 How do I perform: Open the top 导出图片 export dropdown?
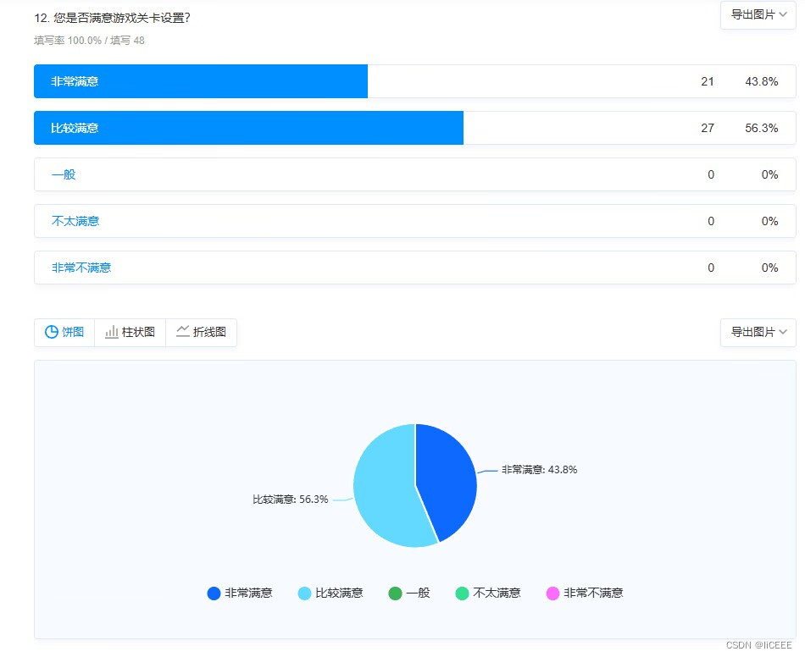[757, 16]
